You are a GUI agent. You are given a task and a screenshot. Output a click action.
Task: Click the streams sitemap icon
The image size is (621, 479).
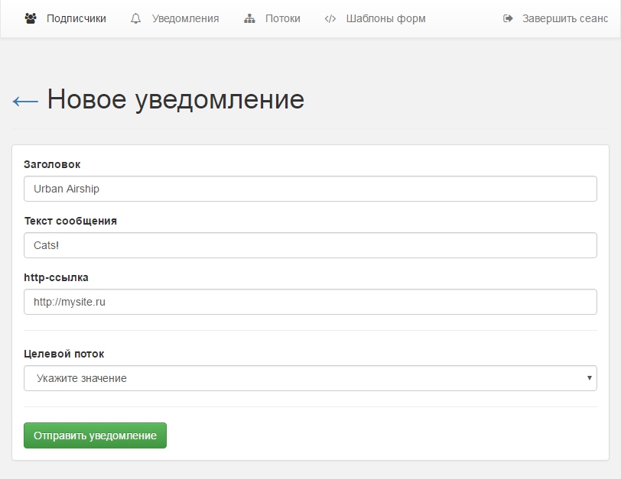(249, 18)
